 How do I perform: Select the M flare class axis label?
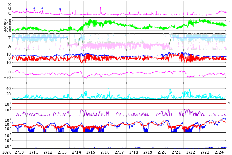point(10,9)
